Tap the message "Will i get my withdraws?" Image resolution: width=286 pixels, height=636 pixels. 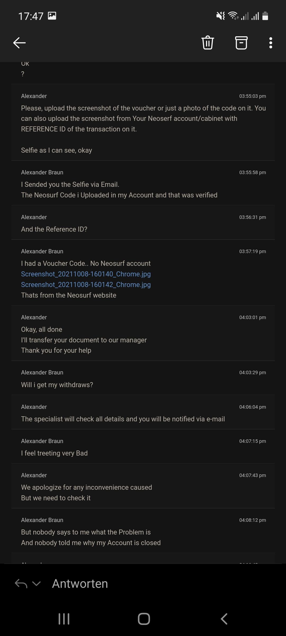[57, 385]
